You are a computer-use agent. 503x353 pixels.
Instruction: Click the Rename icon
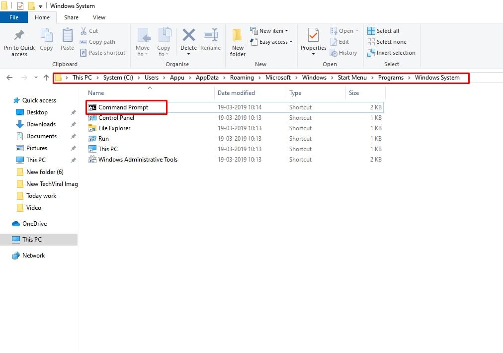point(211,35)
